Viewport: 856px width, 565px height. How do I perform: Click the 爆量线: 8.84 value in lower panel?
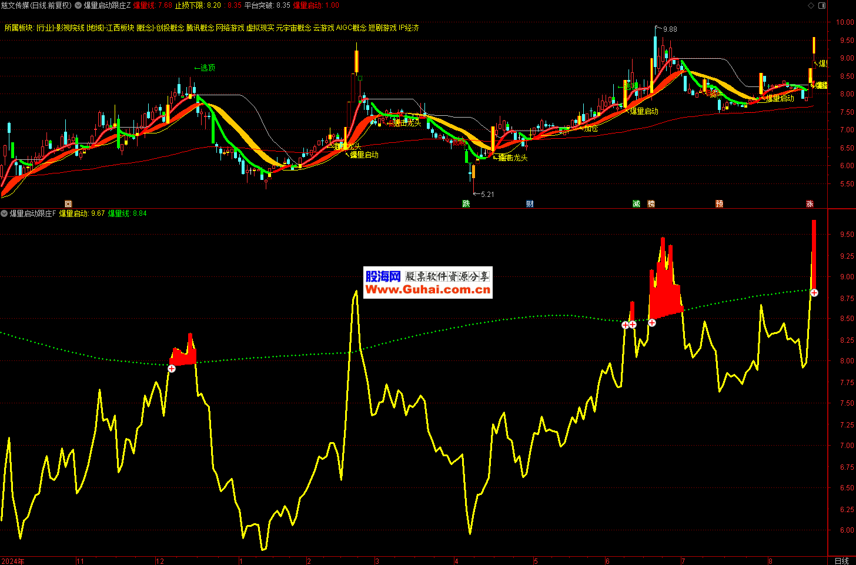pos(128,213)
